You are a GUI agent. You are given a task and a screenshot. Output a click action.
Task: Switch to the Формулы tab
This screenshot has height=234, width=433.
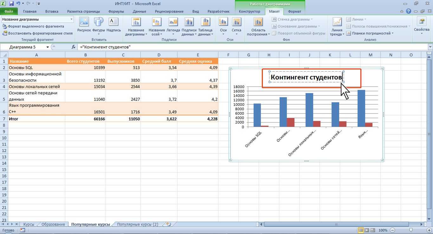point(116,11)
